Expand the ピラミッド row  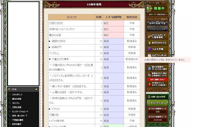pyautogui.click(x=49, y=109)
